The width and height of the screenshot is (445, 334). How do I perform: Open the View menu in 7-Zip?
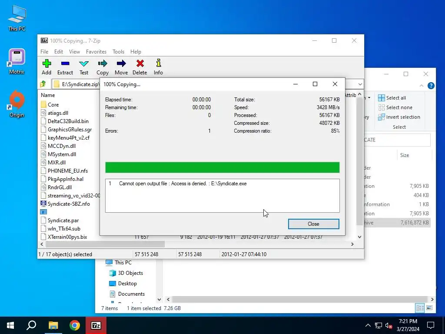coord(74,52)
